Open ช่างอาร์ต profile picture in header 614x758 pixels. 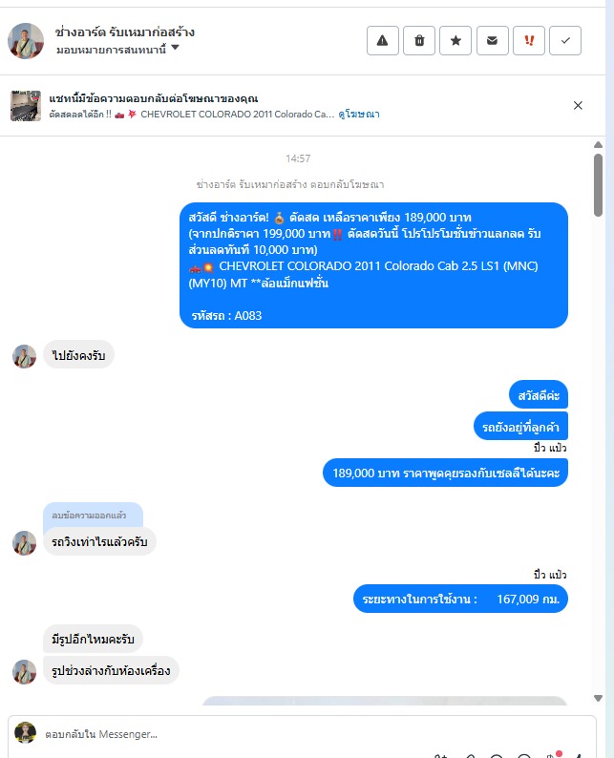pyautogui.click(x=26, y=41)
